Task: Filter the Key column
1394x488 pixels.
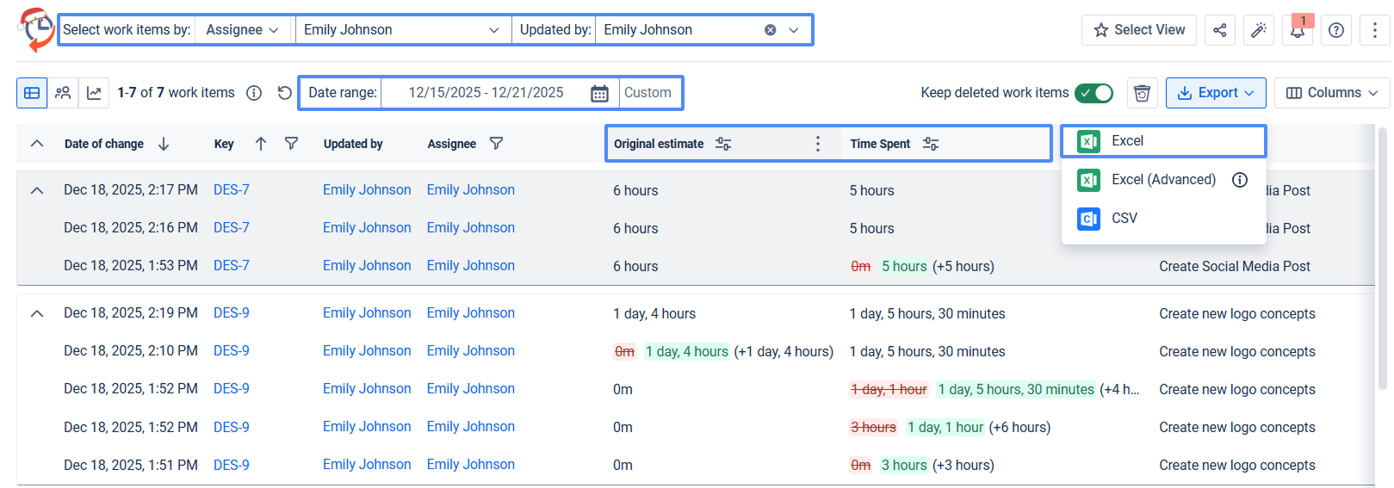Action: [x=292, y=144]
